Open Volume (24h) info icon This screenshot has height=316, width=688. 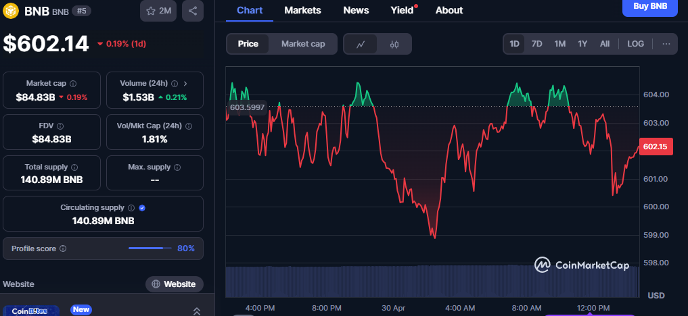coord(175,84)
